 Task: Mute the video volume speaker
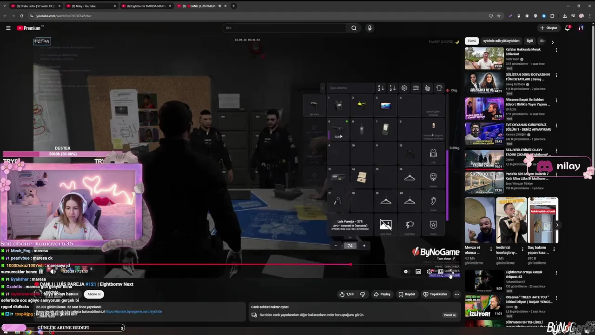[x=53, y=271]
